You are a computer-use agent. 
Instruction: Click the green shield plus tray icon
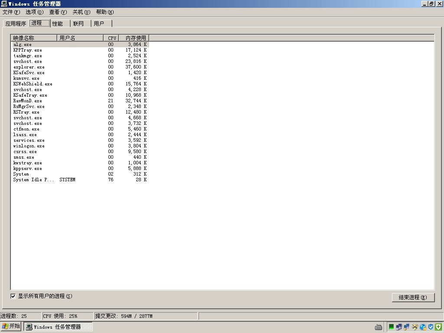(x=438, y=327)
